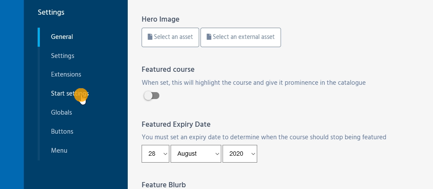Open the Extensions sidebar section
Image resolution: width=433 pixels, height=189 pixels.
[66, 74]
